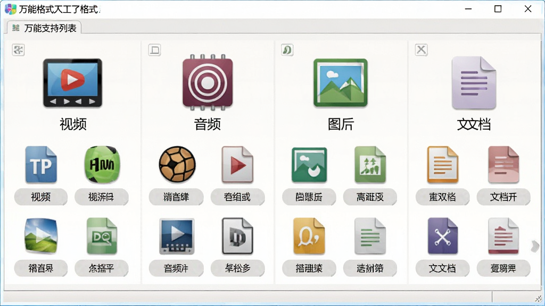Select the gray D-letter document icon

coord(237,236)
